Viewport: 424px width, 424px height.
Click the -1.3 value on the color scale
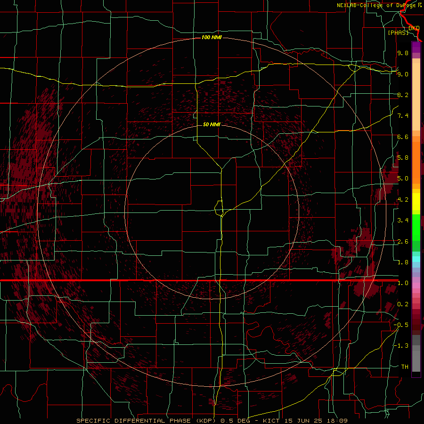click(x=401, y=346)
